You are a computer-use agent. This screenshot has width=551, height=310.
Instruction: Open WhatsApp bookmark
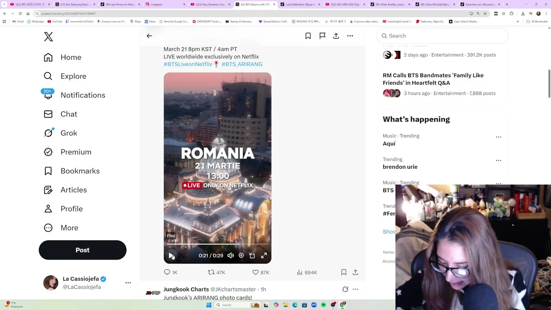pos(36,22)
